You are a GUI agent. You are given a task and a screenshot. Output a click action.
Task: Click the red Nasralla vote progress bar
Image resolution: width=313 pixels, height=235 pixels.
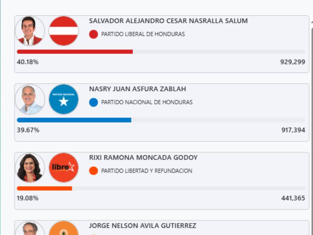pyautogui.click(x=75, y=52)
